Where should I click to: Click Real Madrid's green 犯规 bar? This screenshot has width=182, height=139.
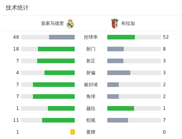[58, 120]
